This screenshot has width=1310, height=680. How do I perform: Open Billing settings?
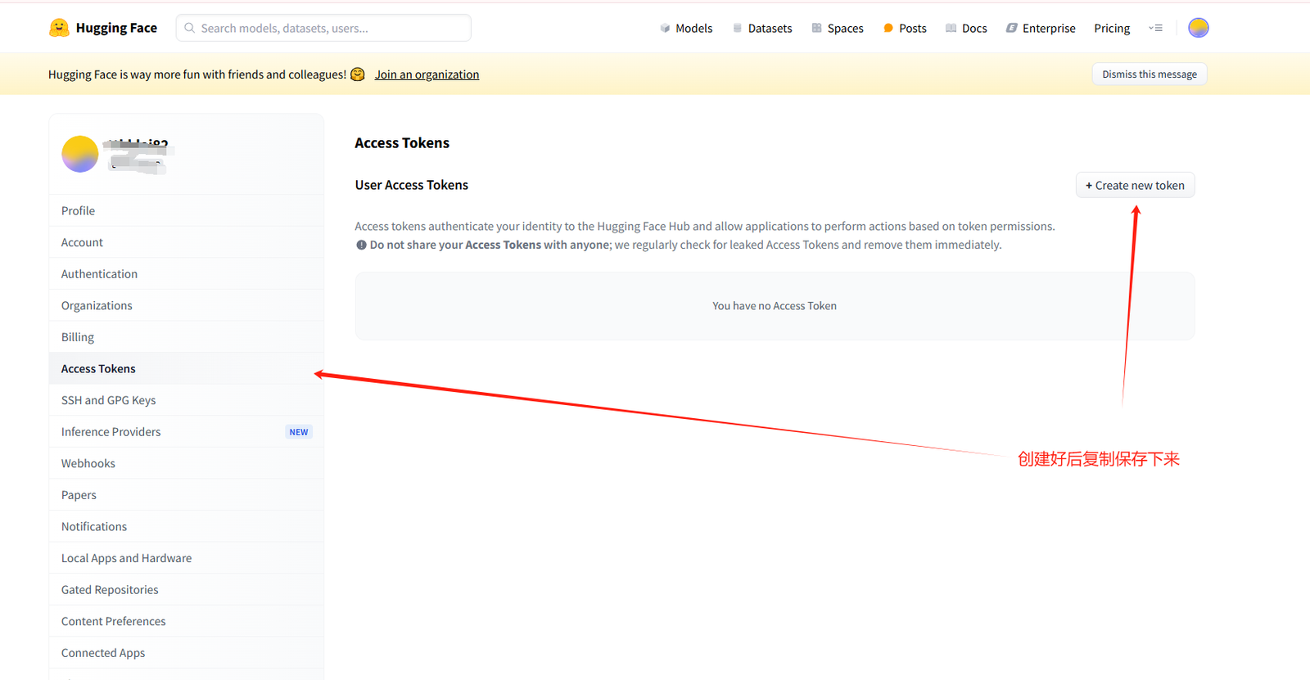click(187, 337)
